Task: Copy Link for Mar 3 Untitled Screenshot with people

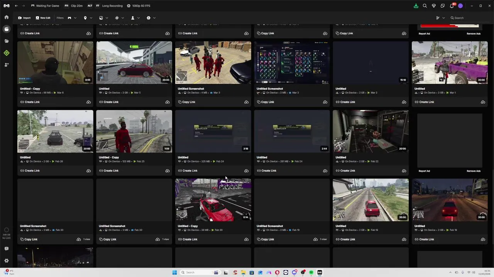Action: [x=186, y=102]
